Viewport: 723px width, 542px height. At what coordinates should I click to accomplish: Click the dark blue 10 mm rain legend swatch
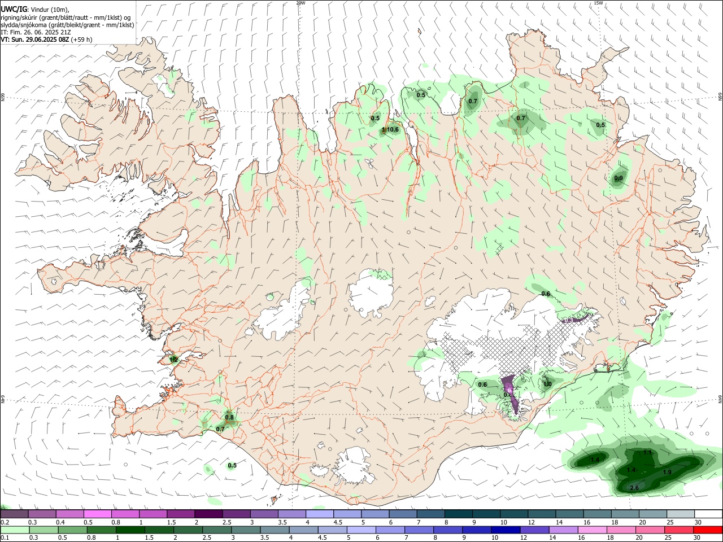(x=505, y=530)
